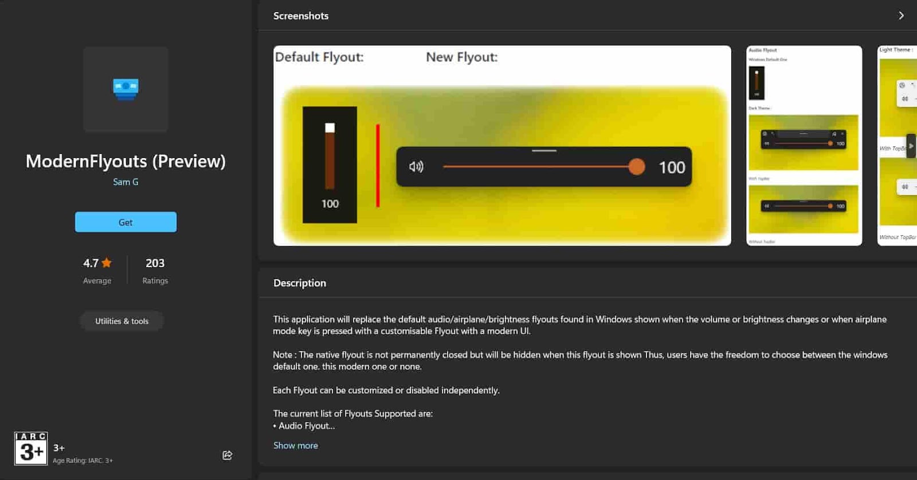Click the 'This application will replace' paragraph
The image size is (917, 480).
click(x=580, y=325)
